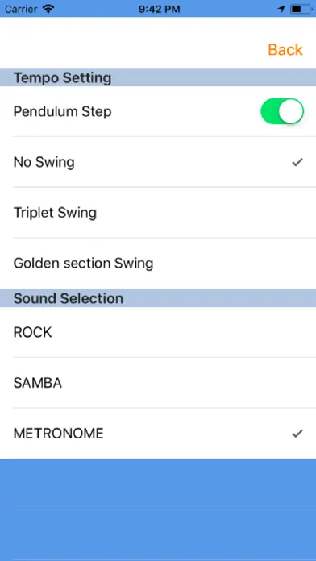Tap the location arrow status icon
The width and height of the screenshot is (316, 561).
point(281,9)
